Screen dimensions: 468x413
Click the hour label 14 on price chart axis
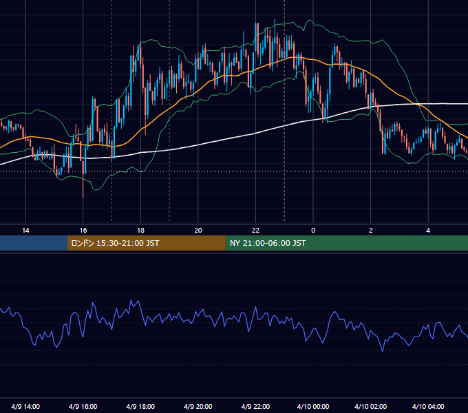click(25, 231)
